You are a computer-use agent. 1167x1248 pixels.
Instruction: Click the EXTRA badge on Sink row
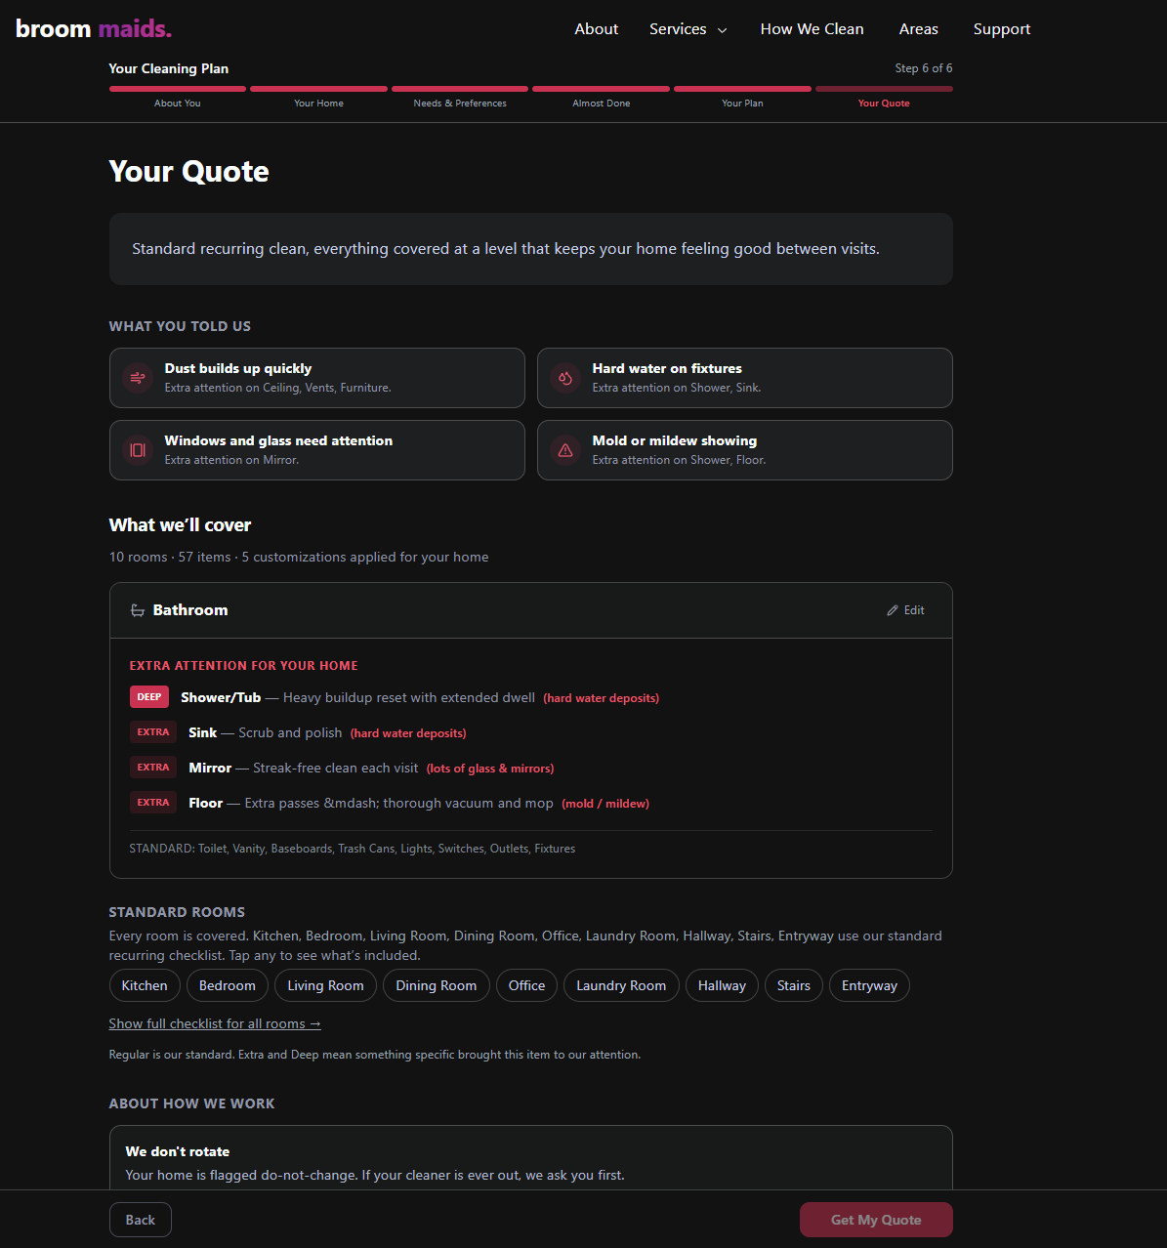coord(153,732)
